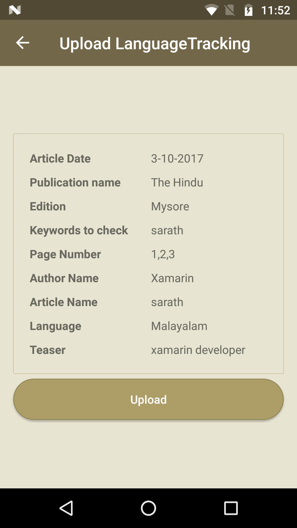Select the Author Name label

[64, 278]
